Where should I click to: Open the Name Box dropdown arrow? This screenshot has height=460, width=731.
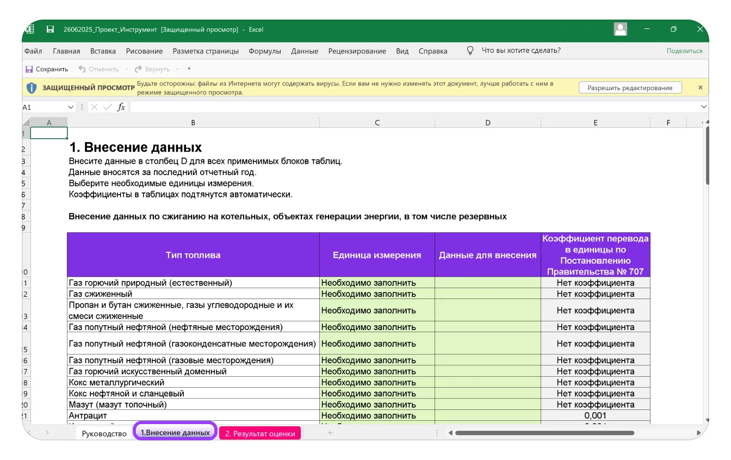pyautogui.click(x=71, y=107)
